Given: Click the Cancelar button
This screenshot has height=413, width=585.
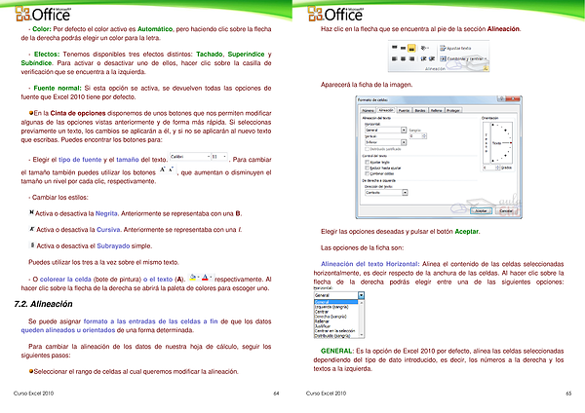Looking at the screenshot, I should click(506, 210).
